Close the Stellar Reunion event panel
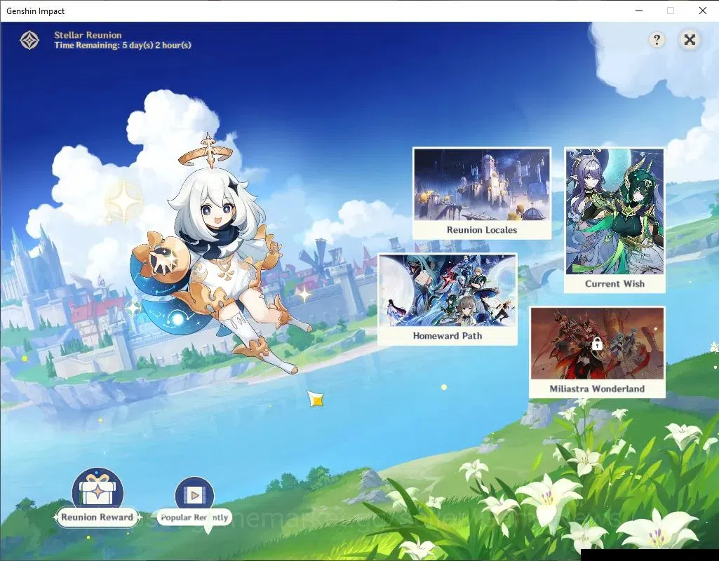Screen dimensions: 719x561 (x=690, y=40)
